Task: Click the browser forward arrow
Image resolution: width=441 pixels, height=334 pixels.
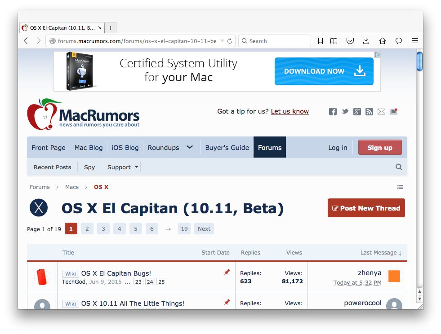Action: (38, 41)
